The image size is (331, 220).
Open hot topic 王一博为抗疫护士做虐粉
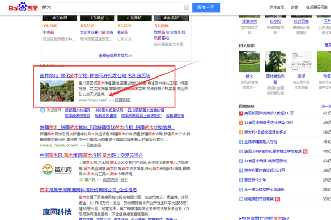click(264, 189)
